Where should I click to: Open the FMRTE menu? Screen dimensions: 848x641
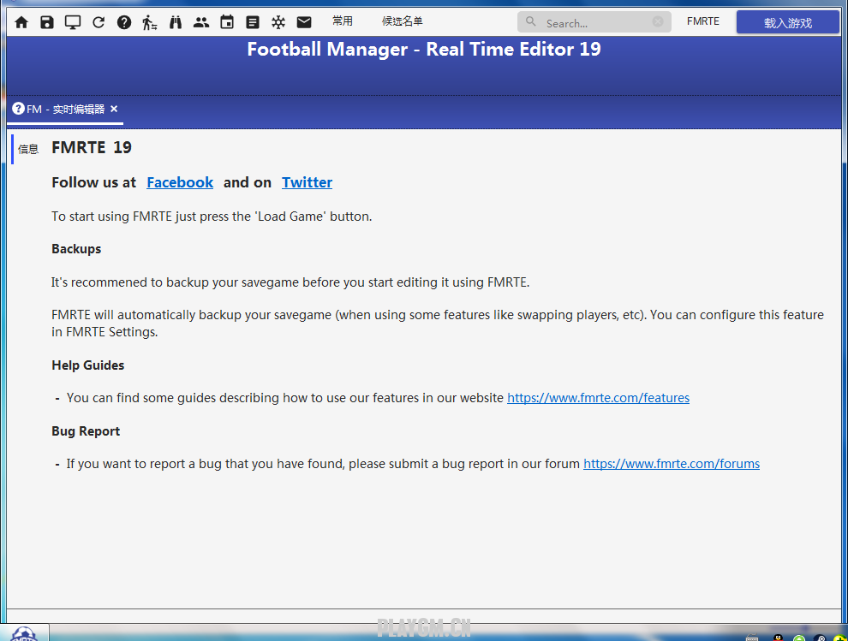pos(703,21)
